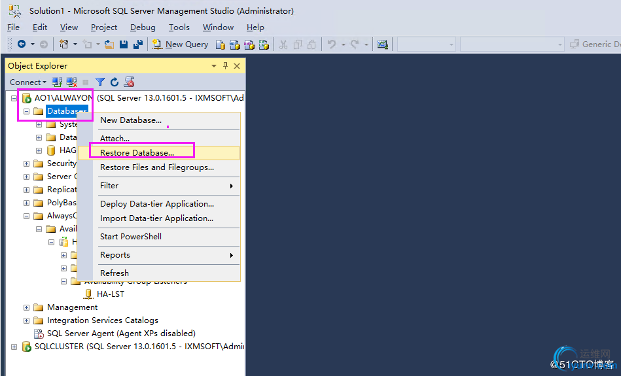621x376 pixels.
Task: Open a Database Engine Query icon
Action: coord(221,44)
